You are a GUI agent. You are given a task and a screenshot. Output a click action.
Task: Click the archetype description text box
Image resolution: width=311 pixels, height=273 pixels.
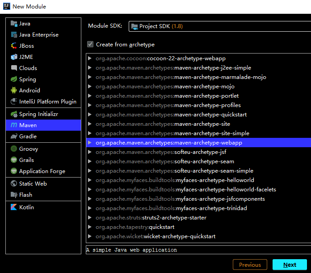point(198,250)
